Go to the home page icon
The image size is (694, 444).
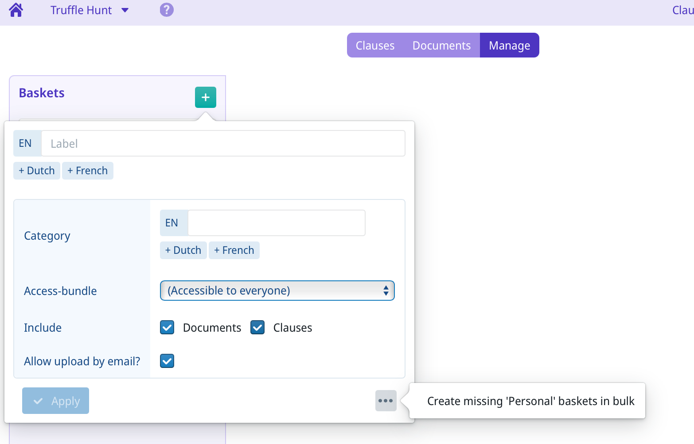click(16, 10)
